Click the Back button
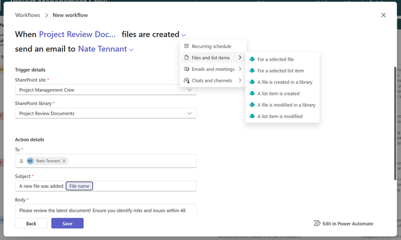Viewport: 401px width, 240px height. point(31,223)
